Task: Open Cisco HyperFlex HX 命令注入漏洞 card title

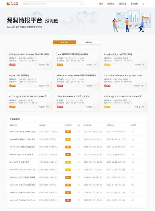Action: pos(73,97)
